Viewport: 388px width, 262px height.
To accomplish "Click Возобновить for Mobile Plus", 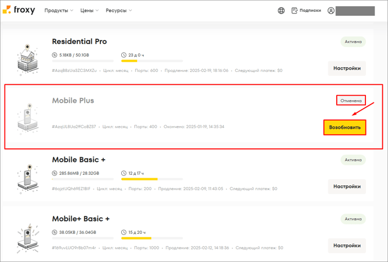I will 345,127.
